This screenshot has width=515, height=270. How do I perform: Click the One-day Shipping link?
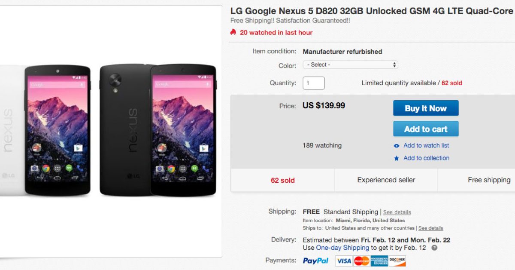[342, 248]
